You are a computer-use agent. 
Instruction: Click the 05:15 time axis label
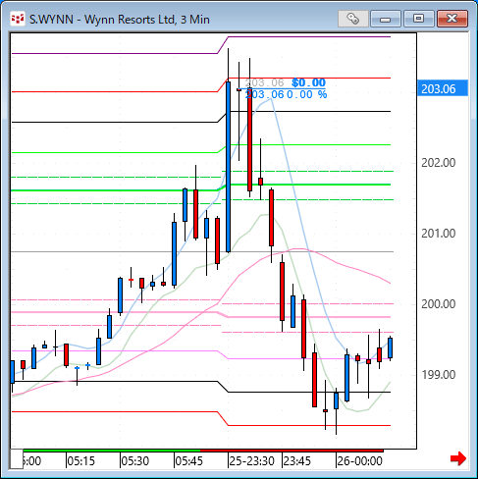pos(81,461)
